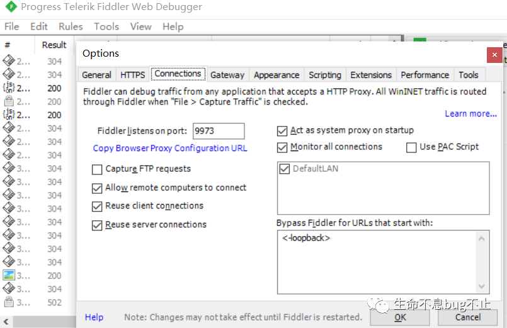Select the lock icon session with 200 result

click(x=38, y=102)
